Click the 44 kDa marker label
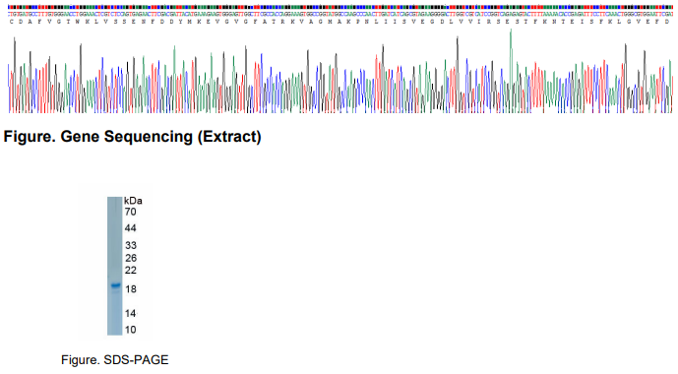 point(130,228)
